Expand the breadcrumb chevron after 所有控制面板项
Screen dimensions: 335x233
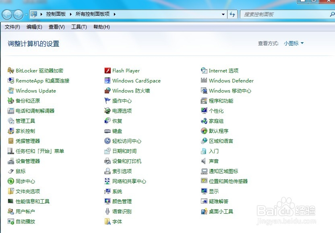(x=115, y=14)
